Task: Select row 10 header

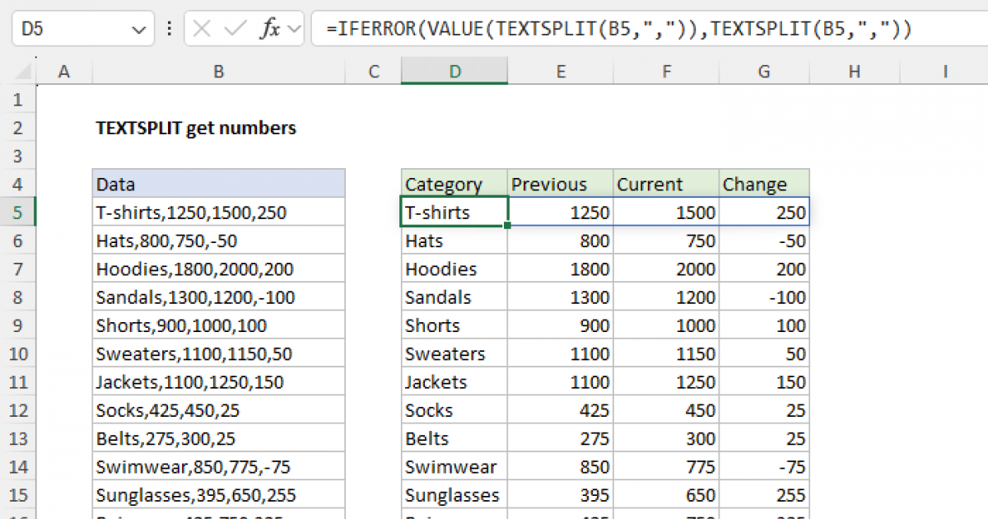Action: (x=18, y=354)
